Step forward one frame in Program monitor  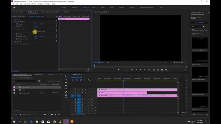coord(144,70)
